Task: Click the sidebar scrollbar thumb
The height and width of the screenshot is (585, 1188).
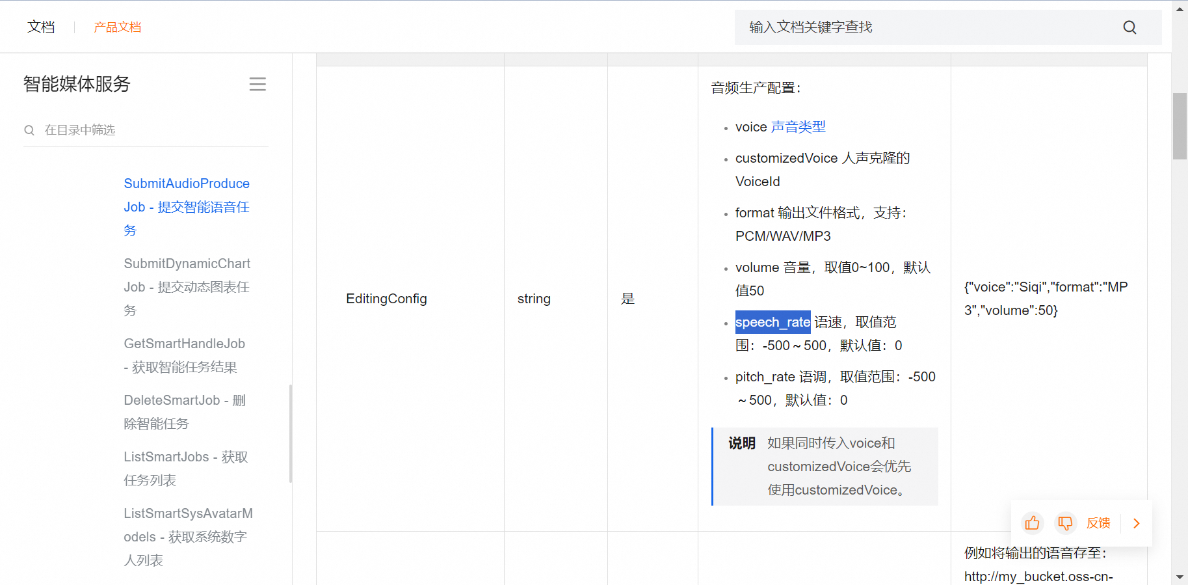Action: click(291, 433)
